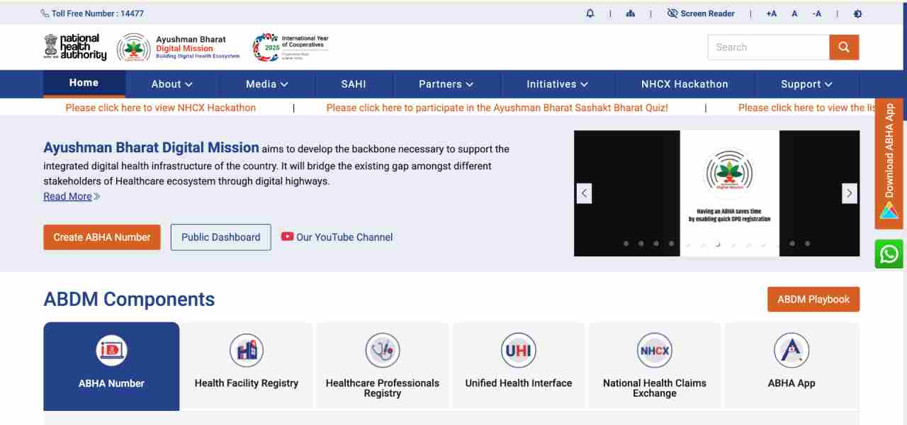
Task: Select the first carousel dot indicator
Action: click(x=626, y=244)
